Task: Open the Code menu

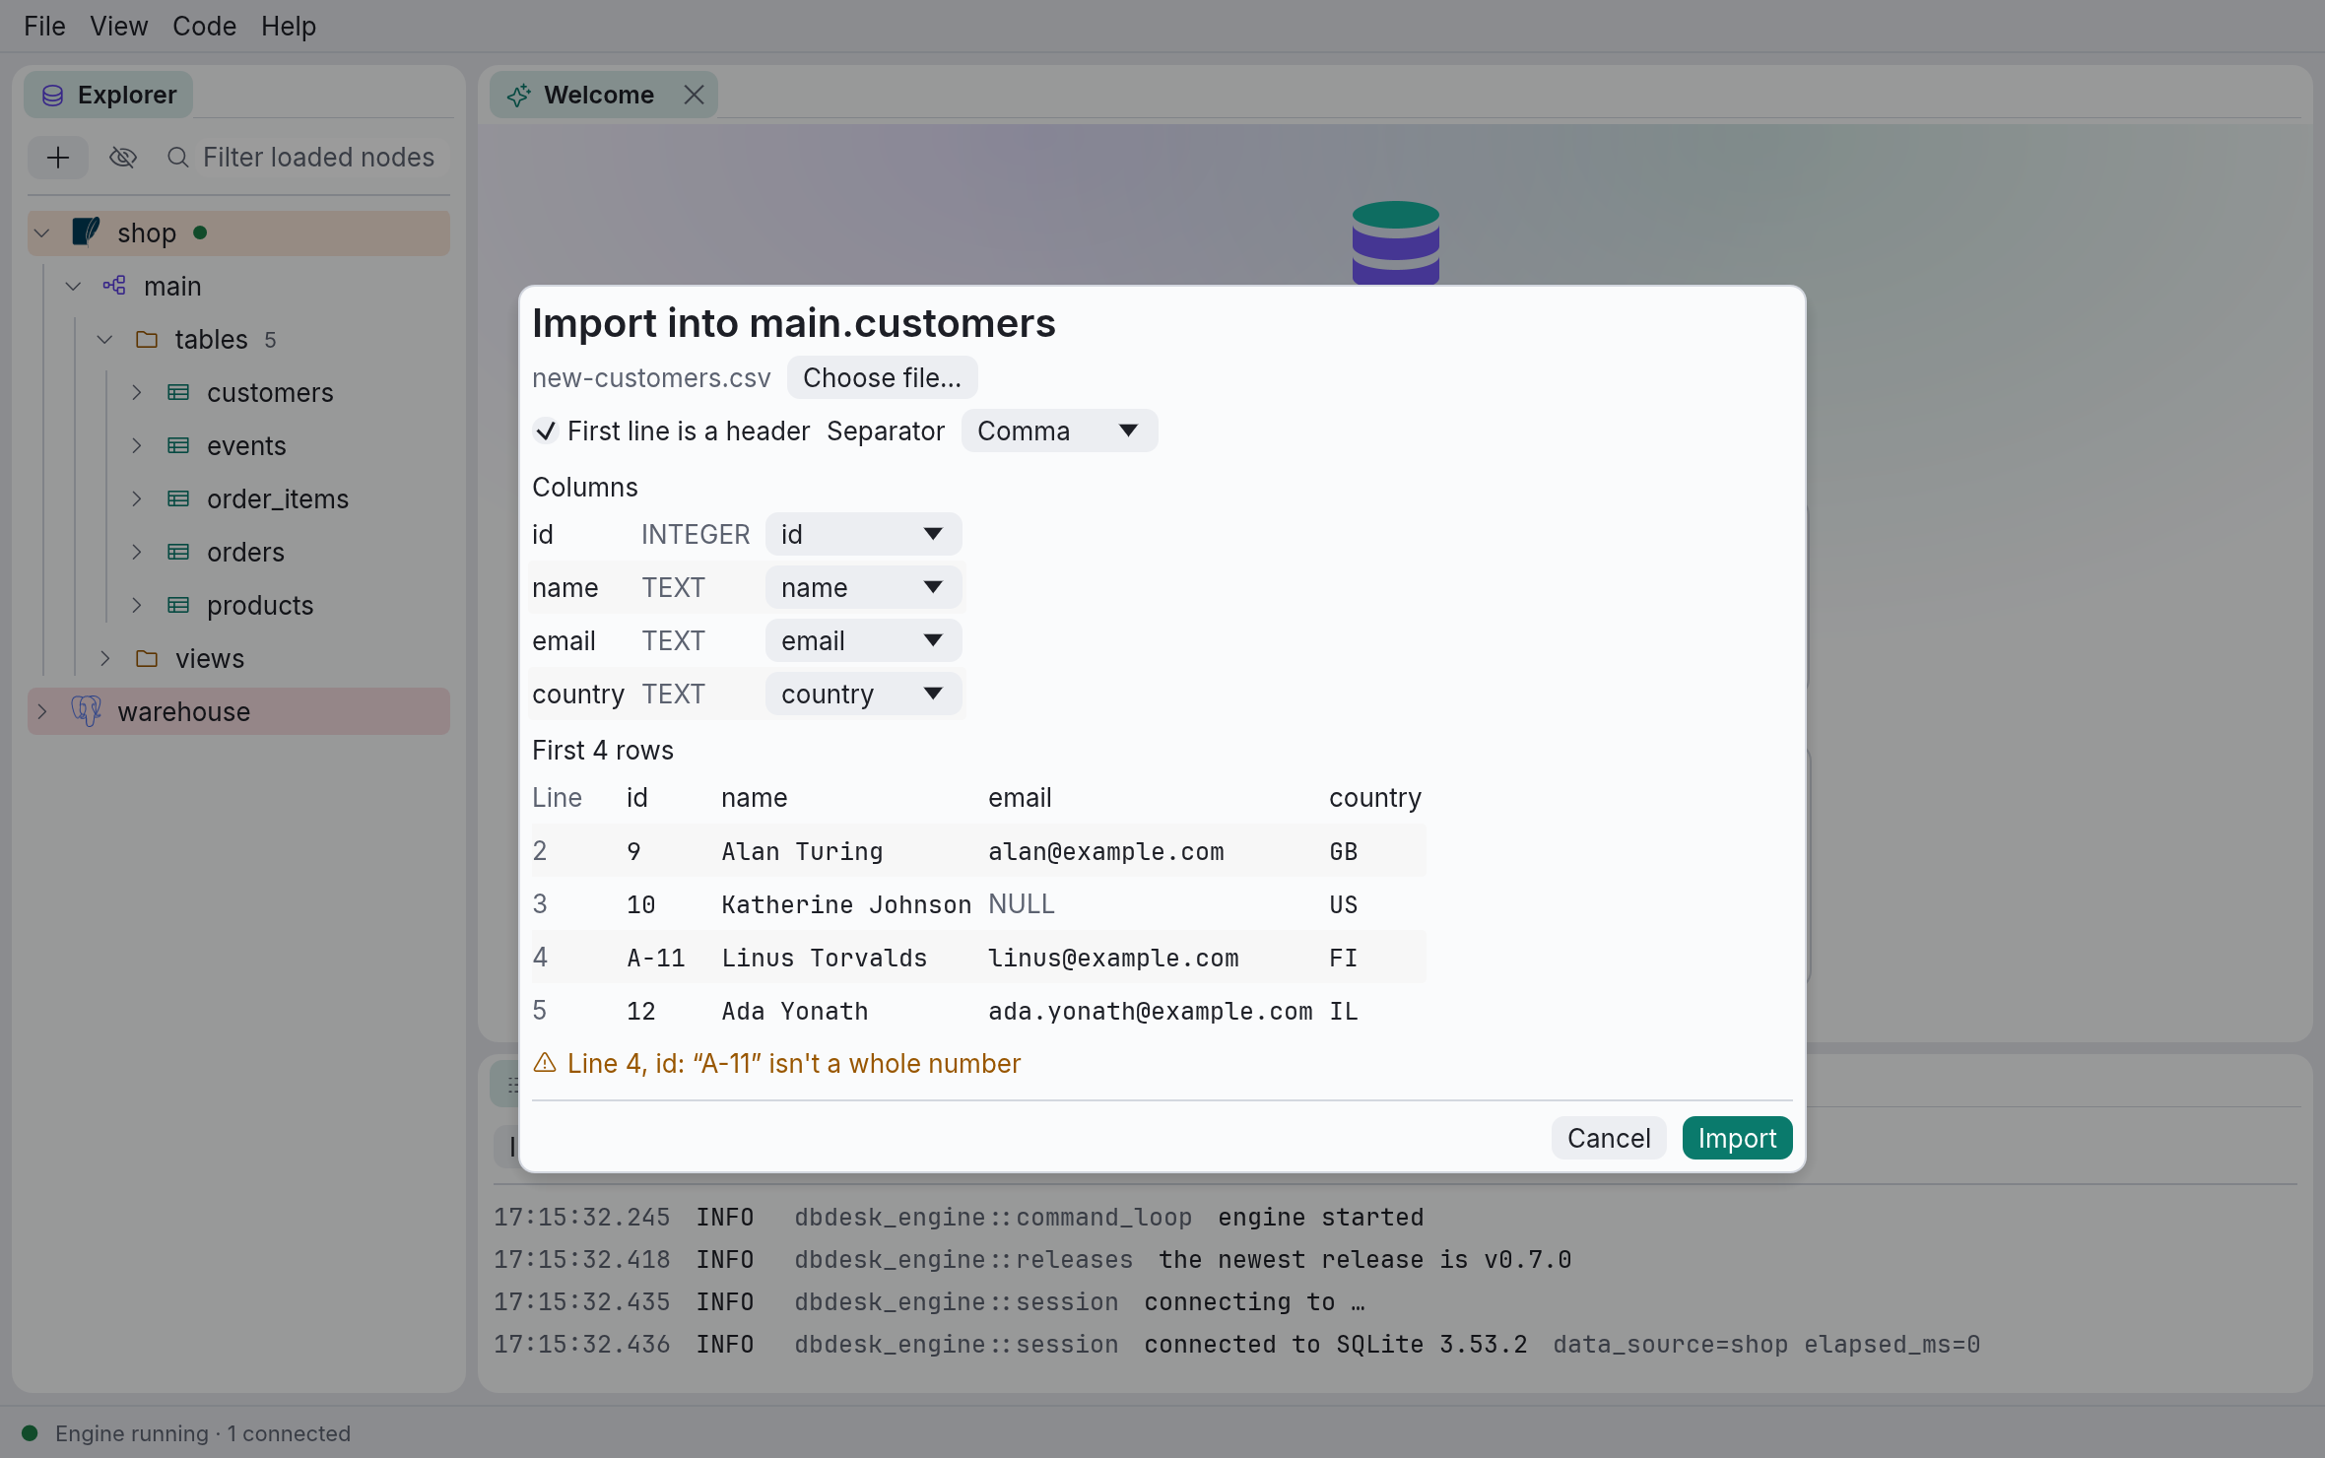Action: click(204, 27)
